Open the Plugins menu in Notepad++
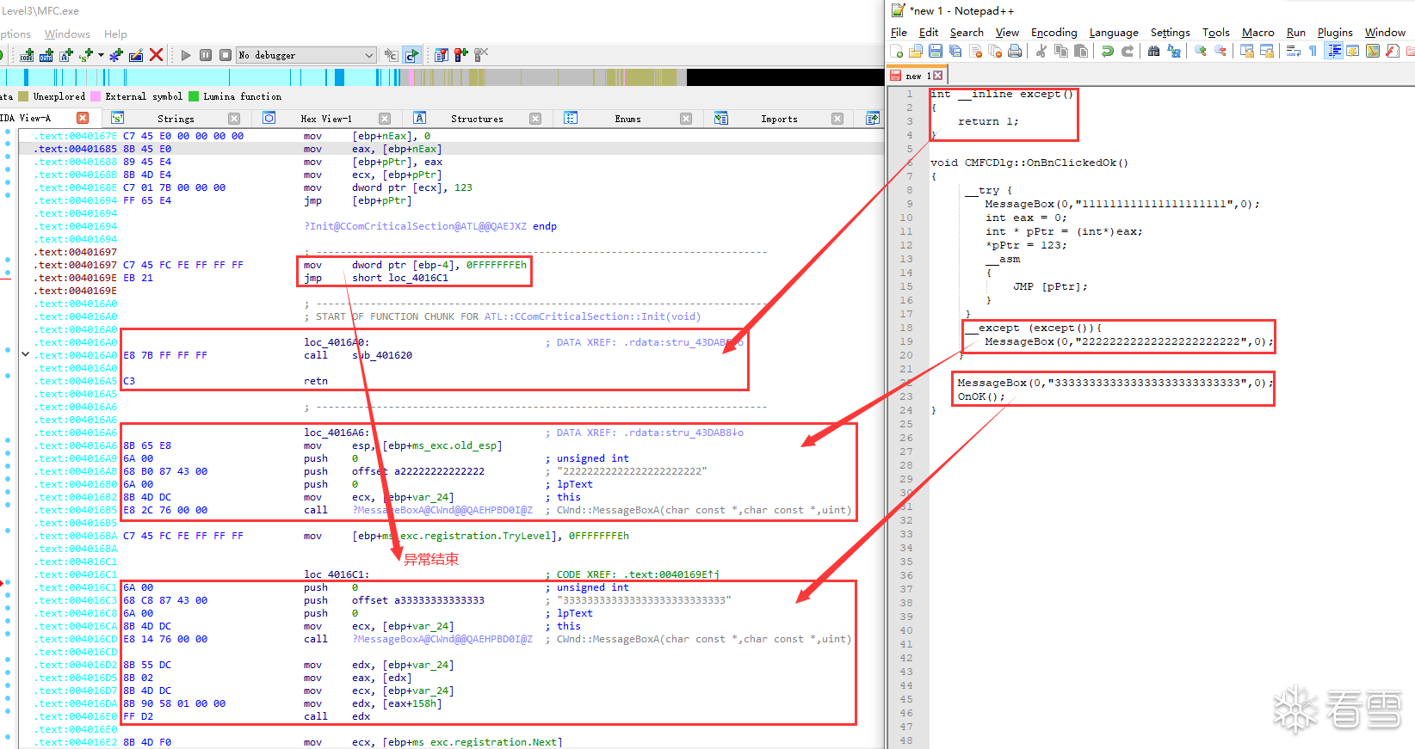Viewport: 1415px width, 749px height. coord(1335,33)
